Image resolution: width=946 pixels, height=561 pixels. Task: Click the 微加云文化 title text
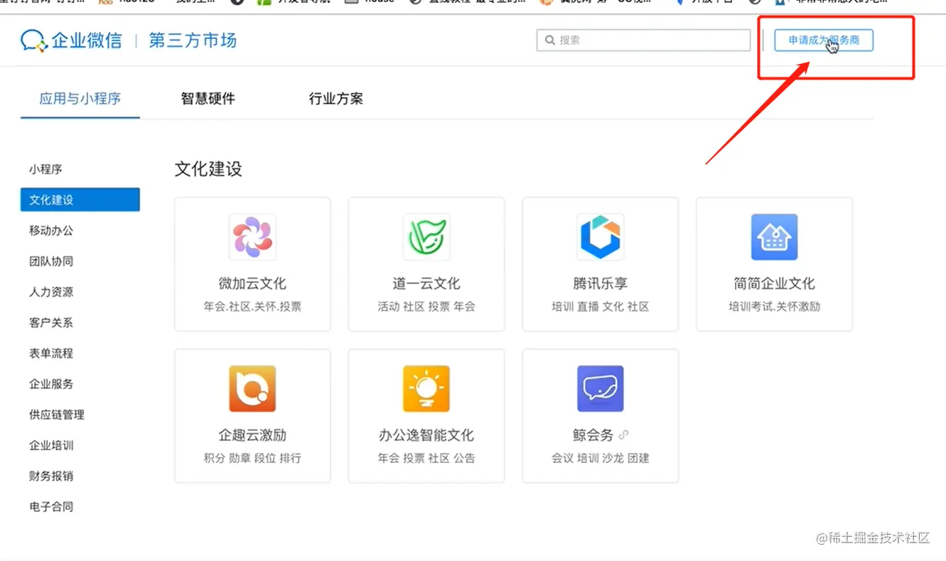click(252, 283)
